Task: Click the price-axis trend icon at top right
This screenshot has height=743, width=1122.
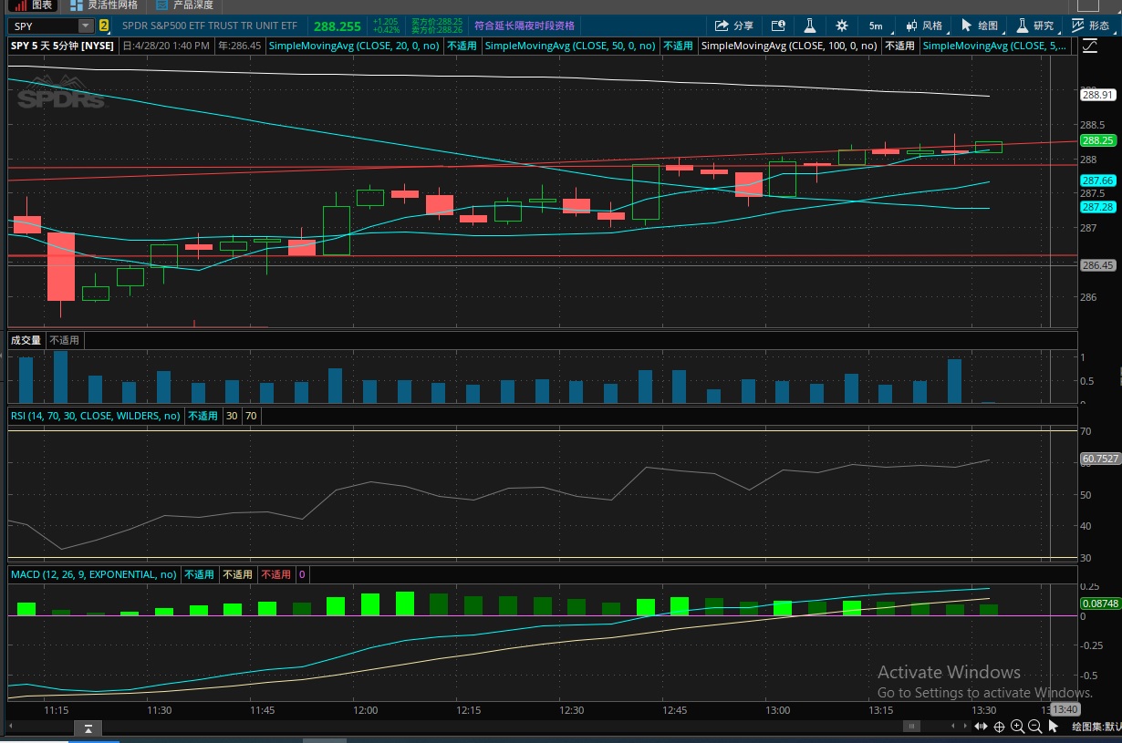Action: tap(1090, 46)
